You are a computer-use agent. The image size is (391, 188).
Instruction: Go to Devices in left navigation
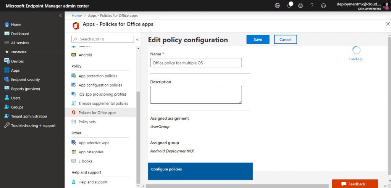pyautogui.click(x=17, y=61)
